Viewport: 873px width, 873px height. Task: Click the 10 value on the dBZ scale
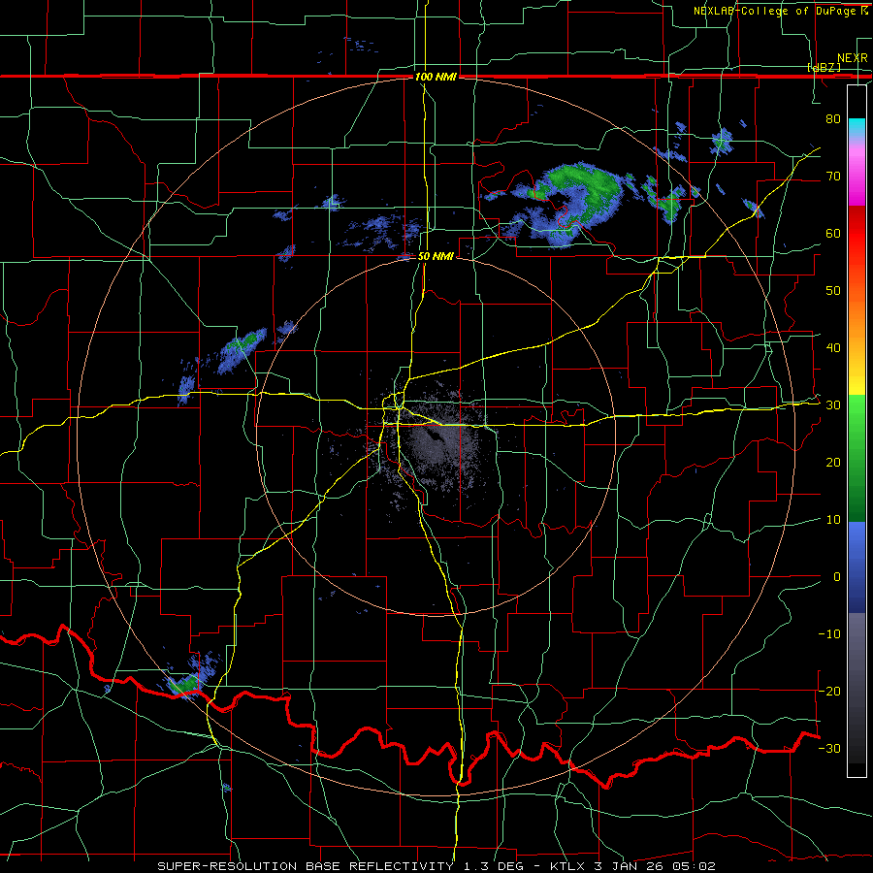(x=833, y=520)
